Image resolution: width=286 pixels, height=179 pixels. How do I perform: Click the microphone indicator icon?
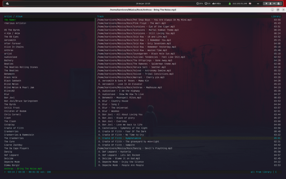(270, 3)
